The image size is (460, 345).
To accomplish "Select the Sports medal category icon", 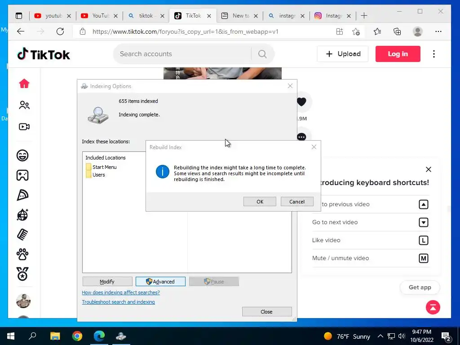I will [22, 274].
